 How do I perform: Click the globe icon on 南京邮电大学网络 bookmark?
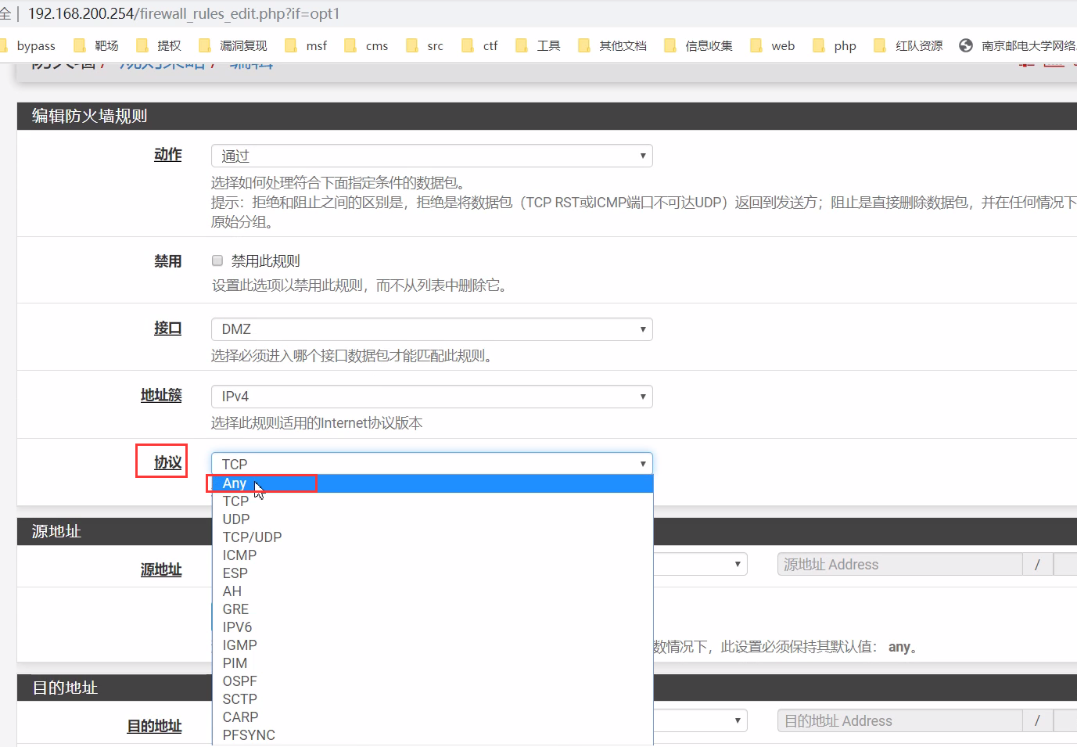pos(964,45)
